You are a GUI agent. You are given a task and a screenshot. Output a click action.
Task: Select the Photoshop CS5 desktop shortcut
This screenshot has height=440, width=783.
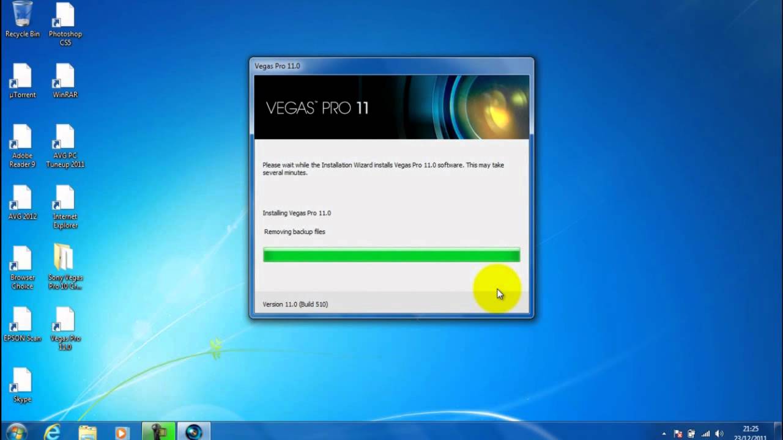click(x=65, y=24)
